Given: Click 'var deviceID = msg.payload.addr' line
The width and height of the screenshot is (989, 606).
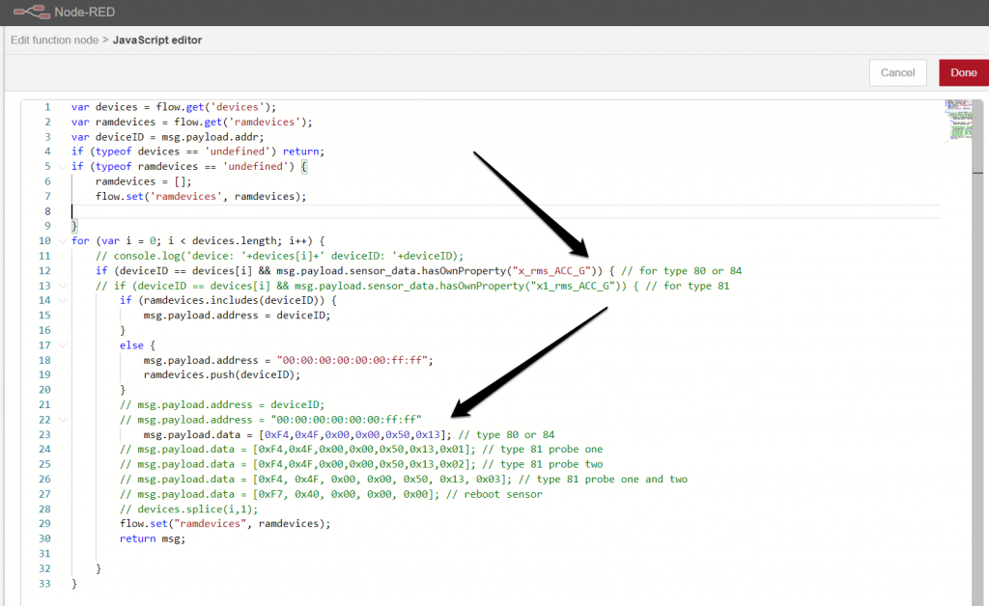Looking at the screenshot, I should (167, 137).
